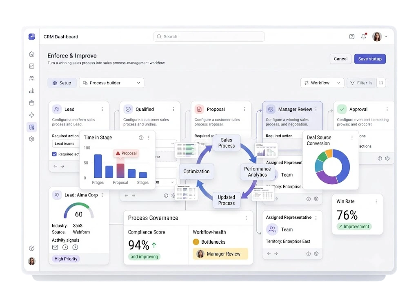The height and width of the screenshot is (302, 418).
Task: Switch to the Setup tab
Action: point(62,83)
